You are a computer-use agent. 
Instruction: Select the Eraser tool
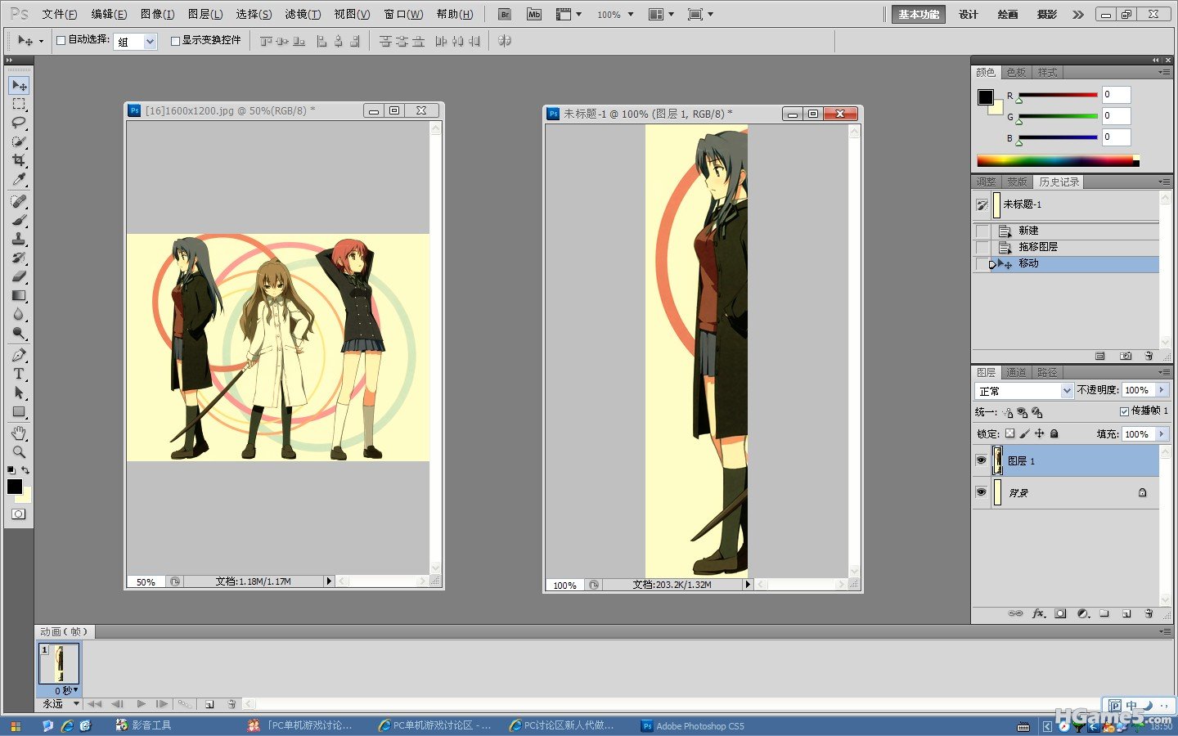tap(19, 276)
